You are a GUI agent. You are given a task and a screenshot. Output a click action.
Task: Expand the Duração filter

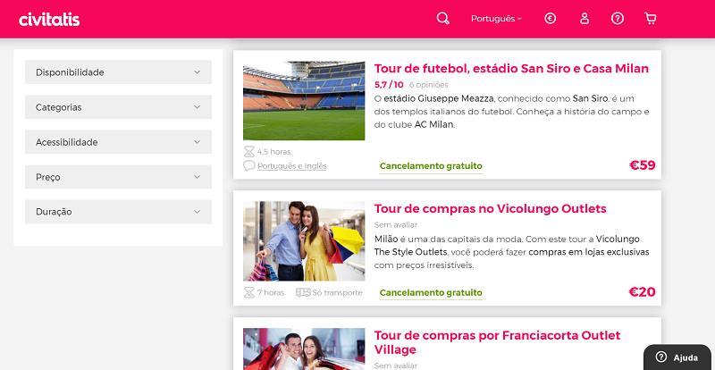[118, 212]
